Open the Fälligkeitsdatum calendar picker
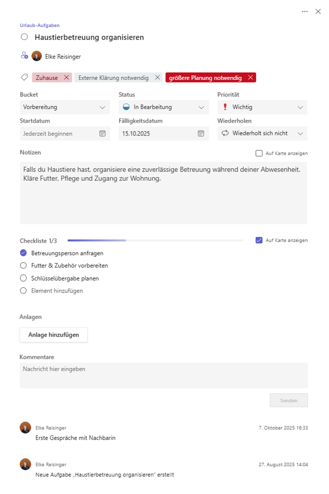 click(x=201, y=133)
